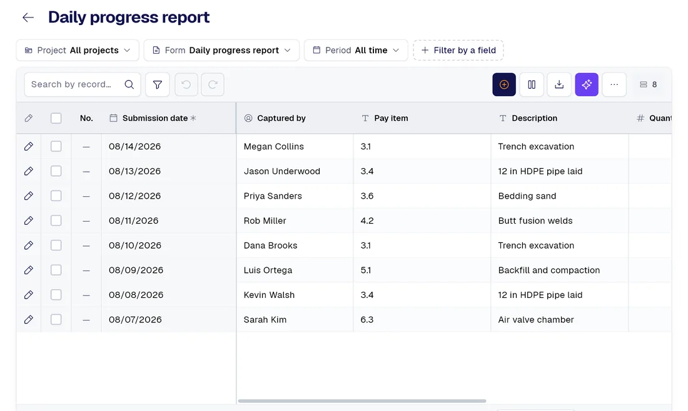The height and width of the screenshot is (411, 688).
Task: Click the Search by record input field
Action: (83, 84)
